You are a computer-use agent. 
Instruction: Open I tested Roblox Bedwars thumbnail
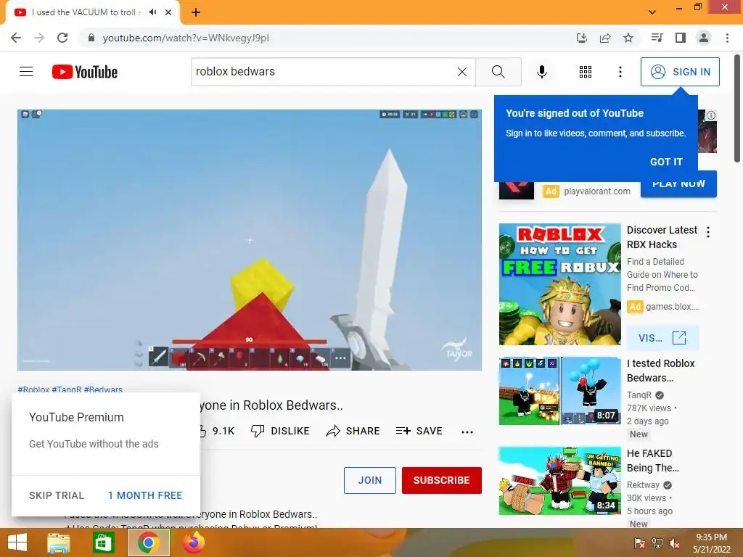click(560, 391)
